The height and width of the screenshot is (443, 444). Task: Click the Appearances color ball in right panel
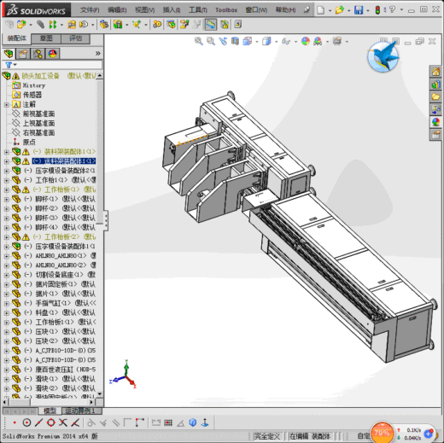pyautogui.click(x=435, y=122)
